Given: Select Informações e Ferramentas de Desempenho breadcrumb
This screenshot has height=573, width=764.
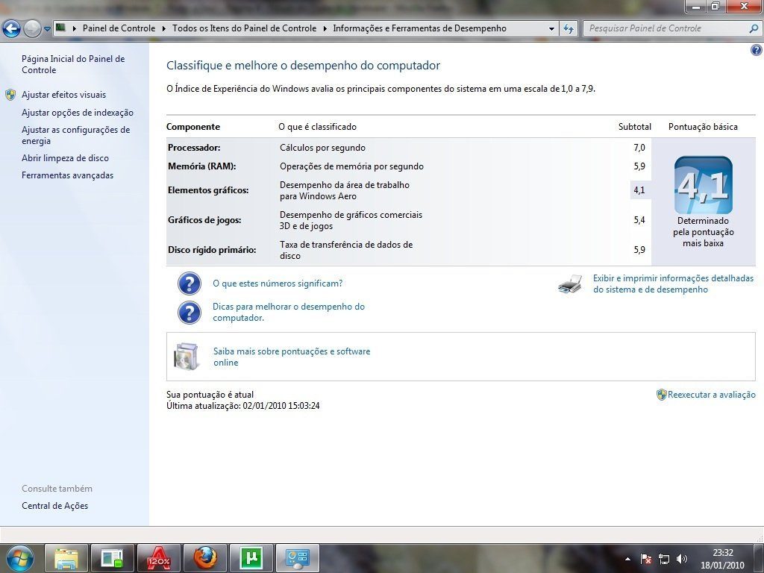Looking at the screenshot, I should (419, 28).
